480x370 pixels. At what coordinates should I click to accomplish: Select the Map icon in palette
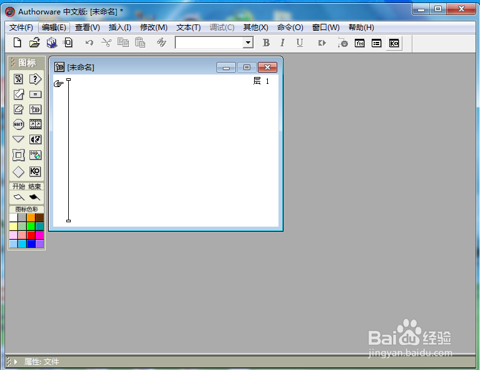pyautogui.click(x=35, y=110)
